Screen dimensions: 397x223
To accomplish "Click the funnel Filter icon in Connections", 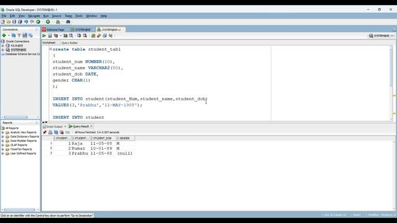I will point(19,35).
